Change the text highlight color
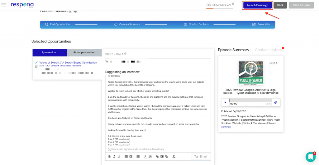Viewport: 319px width, 165px height. [x=150, y=157]
